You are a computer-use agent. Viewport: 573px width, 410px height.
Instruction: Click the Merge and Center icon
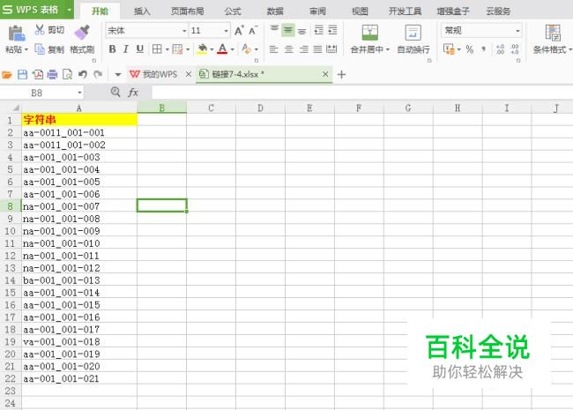coord(370,32)
